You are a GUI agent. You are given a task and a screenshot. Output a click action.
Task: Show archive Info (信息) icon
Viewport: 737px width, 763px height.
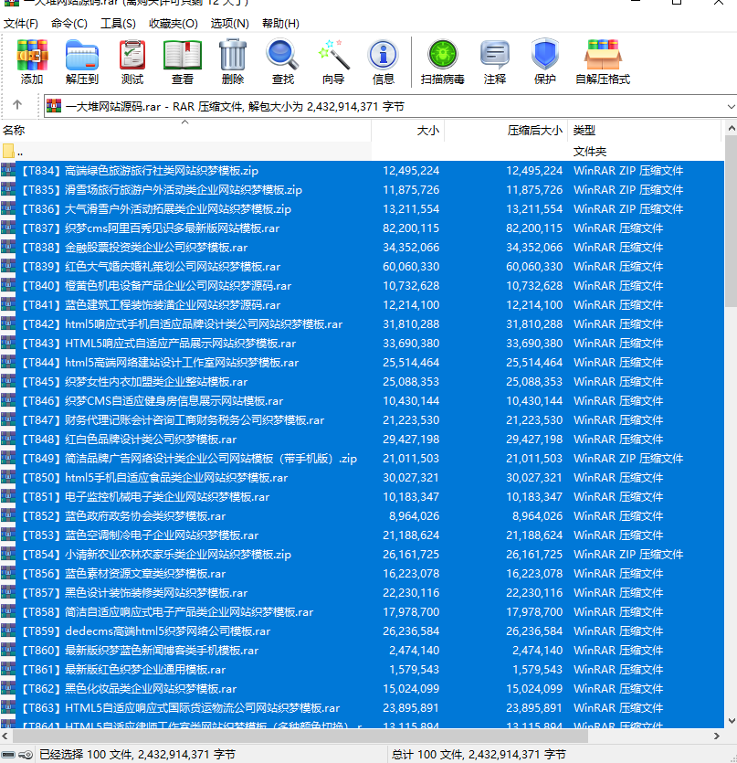coord(384,62)
